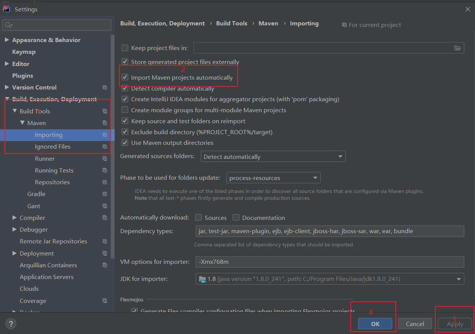Click the OK button
The height and width of the screenshot is (334, 475).
pyautogui.click(x=375, y=324)
